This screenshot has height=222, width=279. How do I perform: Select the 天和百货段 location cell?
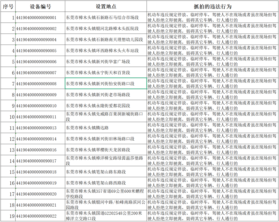pyautogui.click(x=106, y=73)
